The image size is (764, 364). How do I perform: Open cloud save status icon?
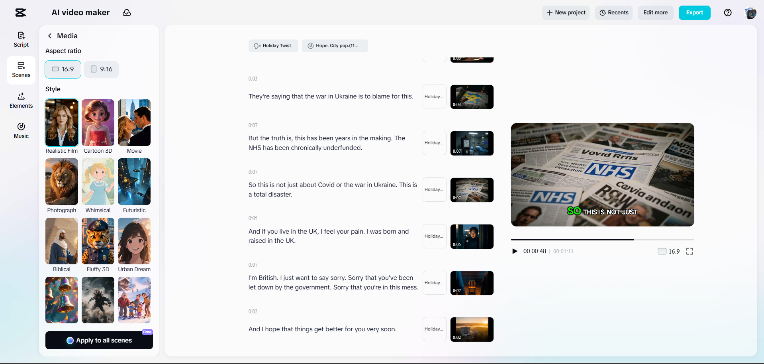point(127,13)
